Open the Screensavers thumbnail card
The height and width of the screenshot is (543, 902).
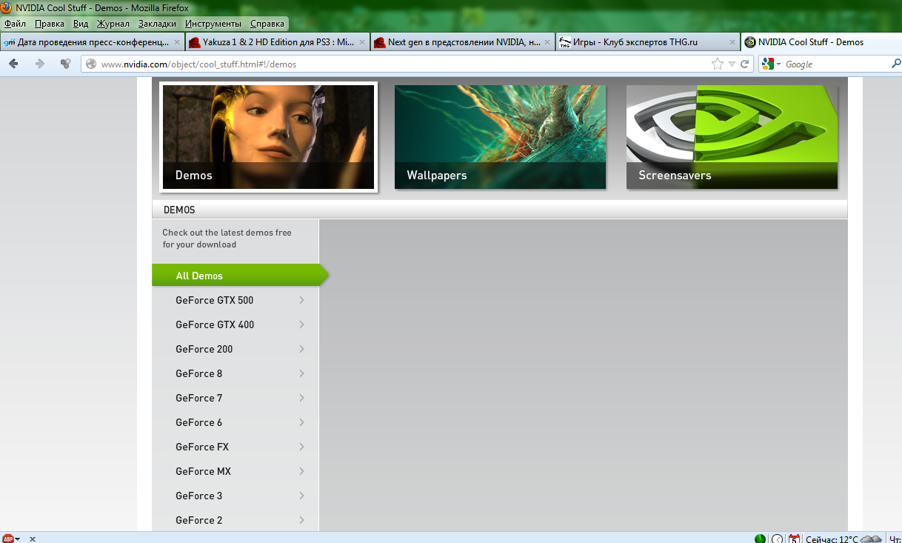[732, 137]
